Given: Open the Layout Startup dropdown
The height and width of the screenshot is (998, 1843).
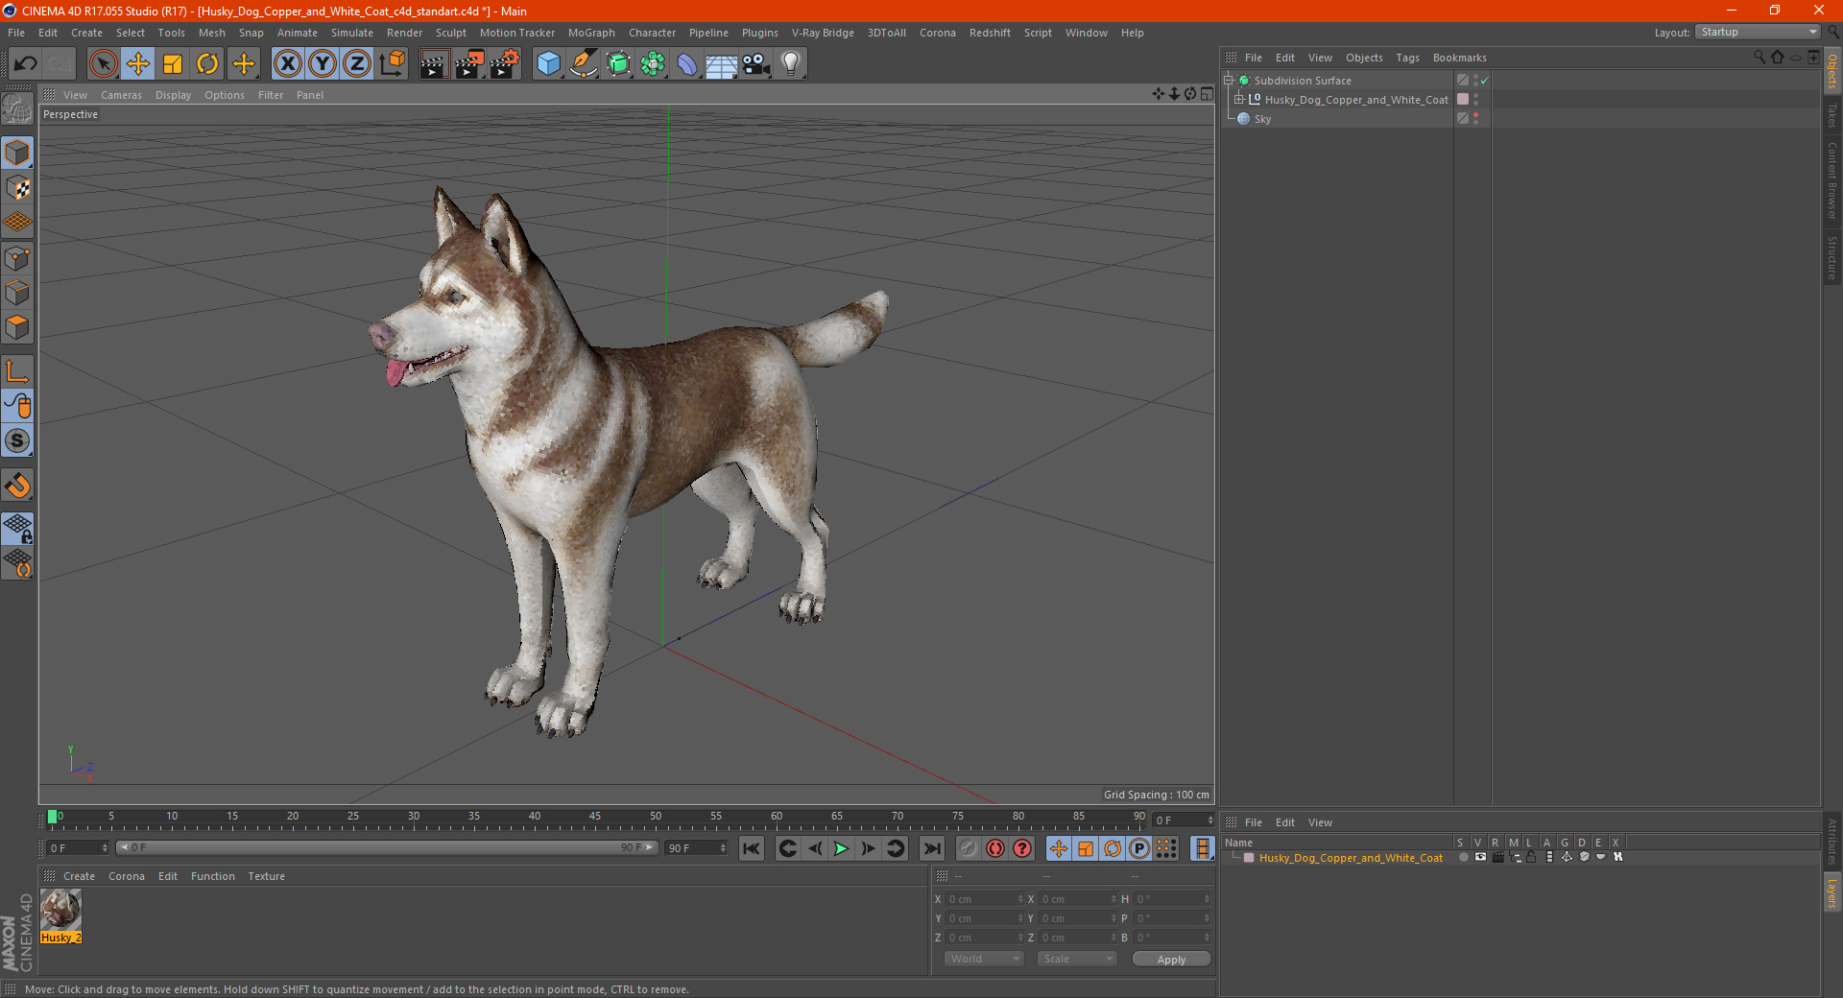Looking at the screenshot, I should pos(1759,32).
